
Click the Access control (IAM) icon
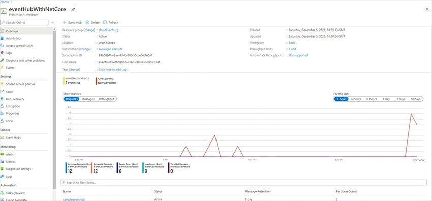[2, 46]
